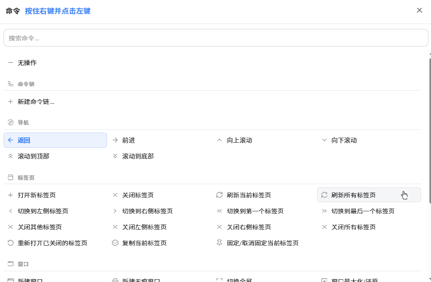Click the refresh icon for 刷新当前标签页
Screen dimensions: 431x282
219,195
